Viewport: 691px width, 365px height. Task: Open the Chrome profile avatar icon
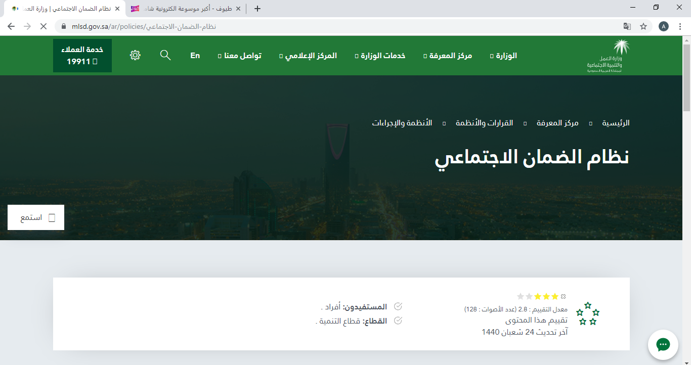click(x=664, y=26)
